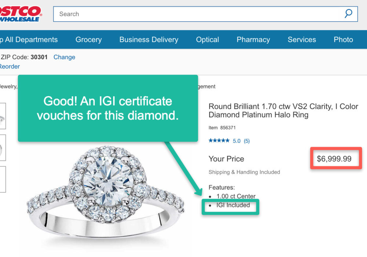Click the search magnifying glass icon
Image resolution: width=367 pixels, height=257 pixels.
click(x=348, y=14)
